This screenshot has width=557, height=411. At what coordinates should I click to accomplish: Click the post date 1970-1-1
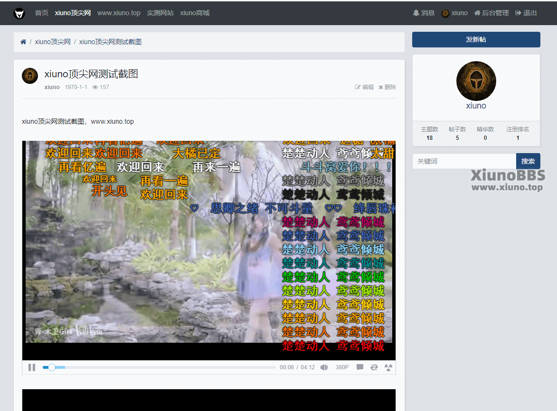click(x=76, y=87)
